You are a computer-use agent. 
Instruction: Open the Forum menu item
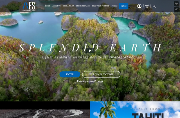point(114,6)
